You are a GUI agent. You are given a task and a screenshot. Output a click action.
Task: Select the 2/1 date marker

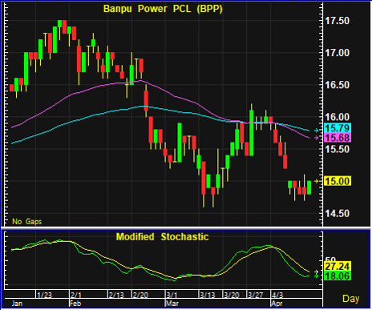[76, 295]
